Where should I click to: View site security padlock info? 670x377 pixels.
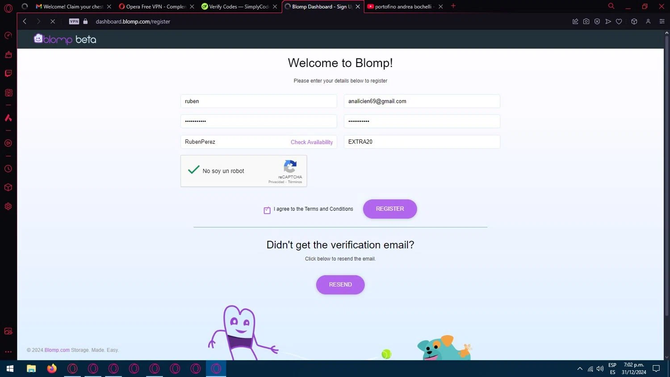point(85,21)
